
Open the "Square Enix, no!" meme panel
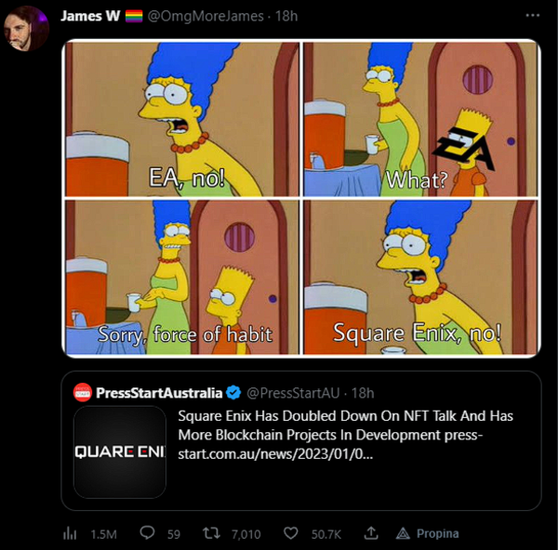[421, 277]
